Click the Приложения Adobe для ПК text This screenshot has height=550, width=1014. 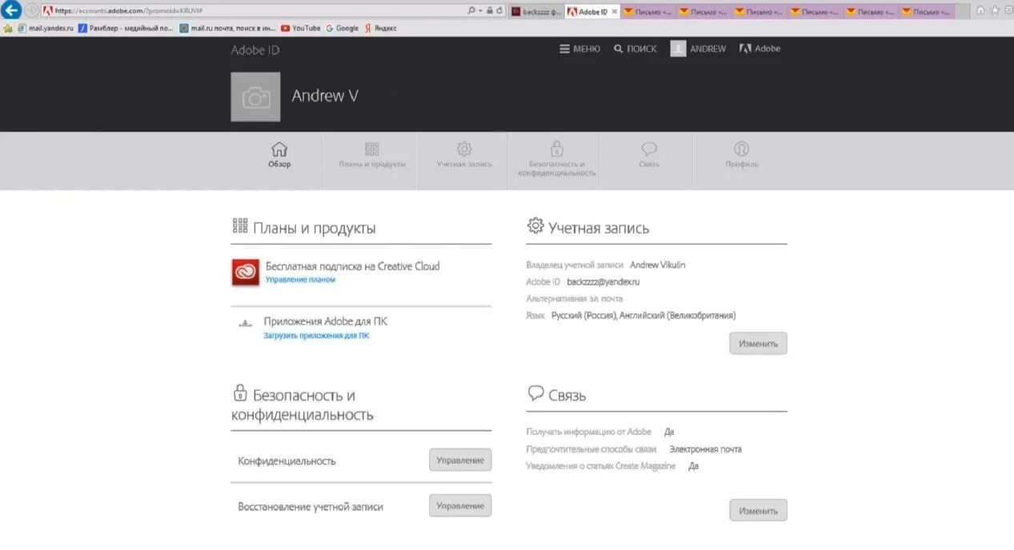click(326, 321)
